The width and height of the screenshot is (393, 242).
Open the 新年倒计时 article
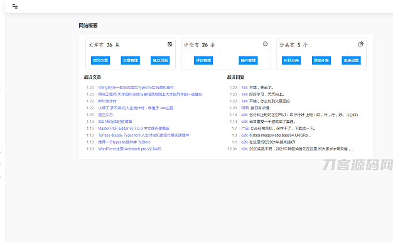coord(107,101)
